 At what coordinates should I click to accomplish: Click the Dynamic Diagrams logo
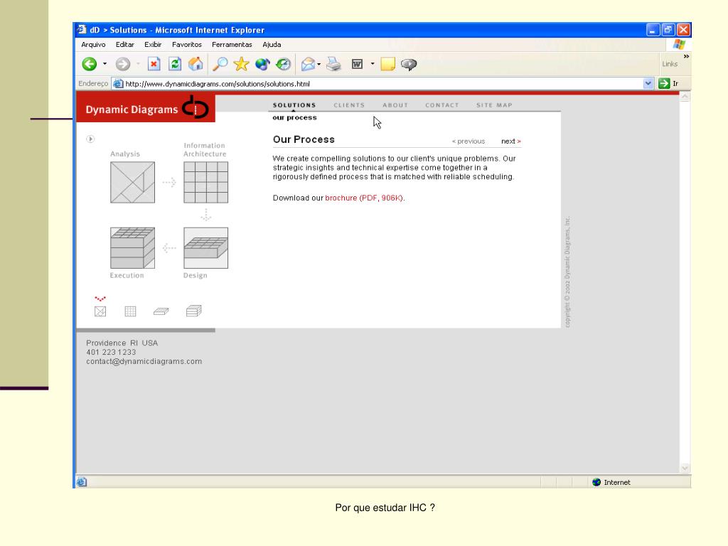(x=146, y=109)
